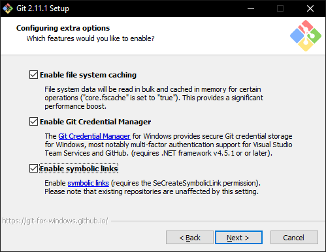Cancel the Git installation

click(294, 238)
